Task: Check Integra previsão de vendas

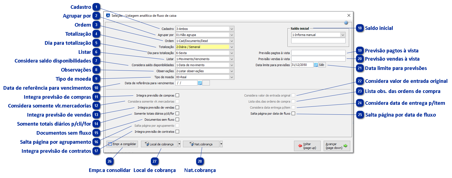Action: 177,108
